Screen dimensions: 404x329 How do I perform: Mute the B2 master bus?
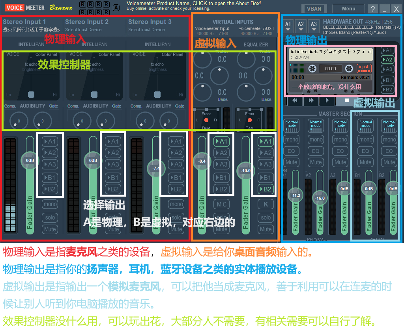coord(389,162)
